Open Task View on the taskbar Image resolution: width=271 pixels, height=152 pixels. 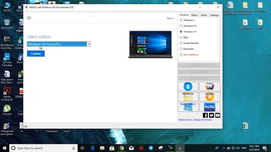tap(83, 148)
